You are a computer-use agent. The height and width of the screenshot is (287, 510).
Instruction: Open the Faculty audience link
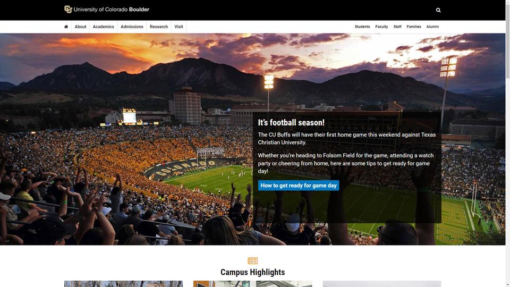pyautogui.click(x=381, y=27)
